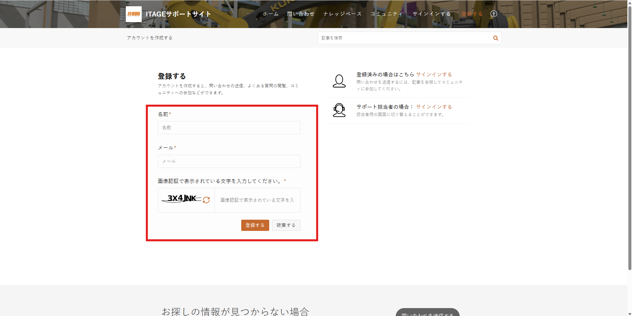Viewport: 632px width, 316px height.
Task: Focus the 名前 input field
Action: (229, 128)
